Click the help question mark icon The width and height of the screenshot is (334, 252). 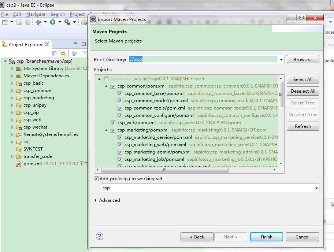tap(100, 236)
